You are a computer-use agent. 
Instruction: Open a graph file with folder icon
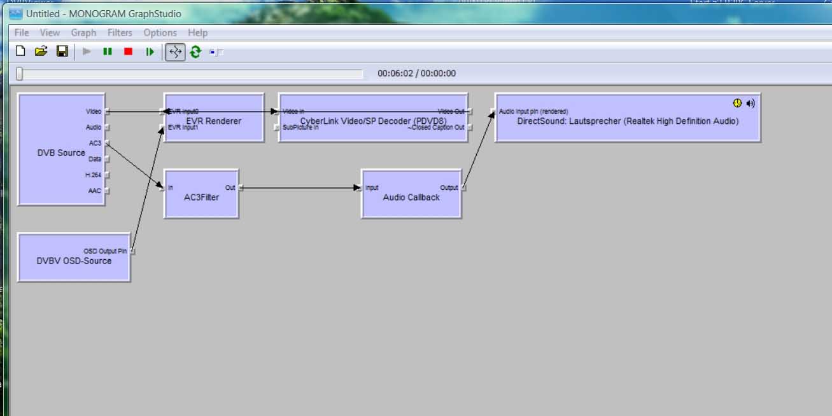coord(41,51)
